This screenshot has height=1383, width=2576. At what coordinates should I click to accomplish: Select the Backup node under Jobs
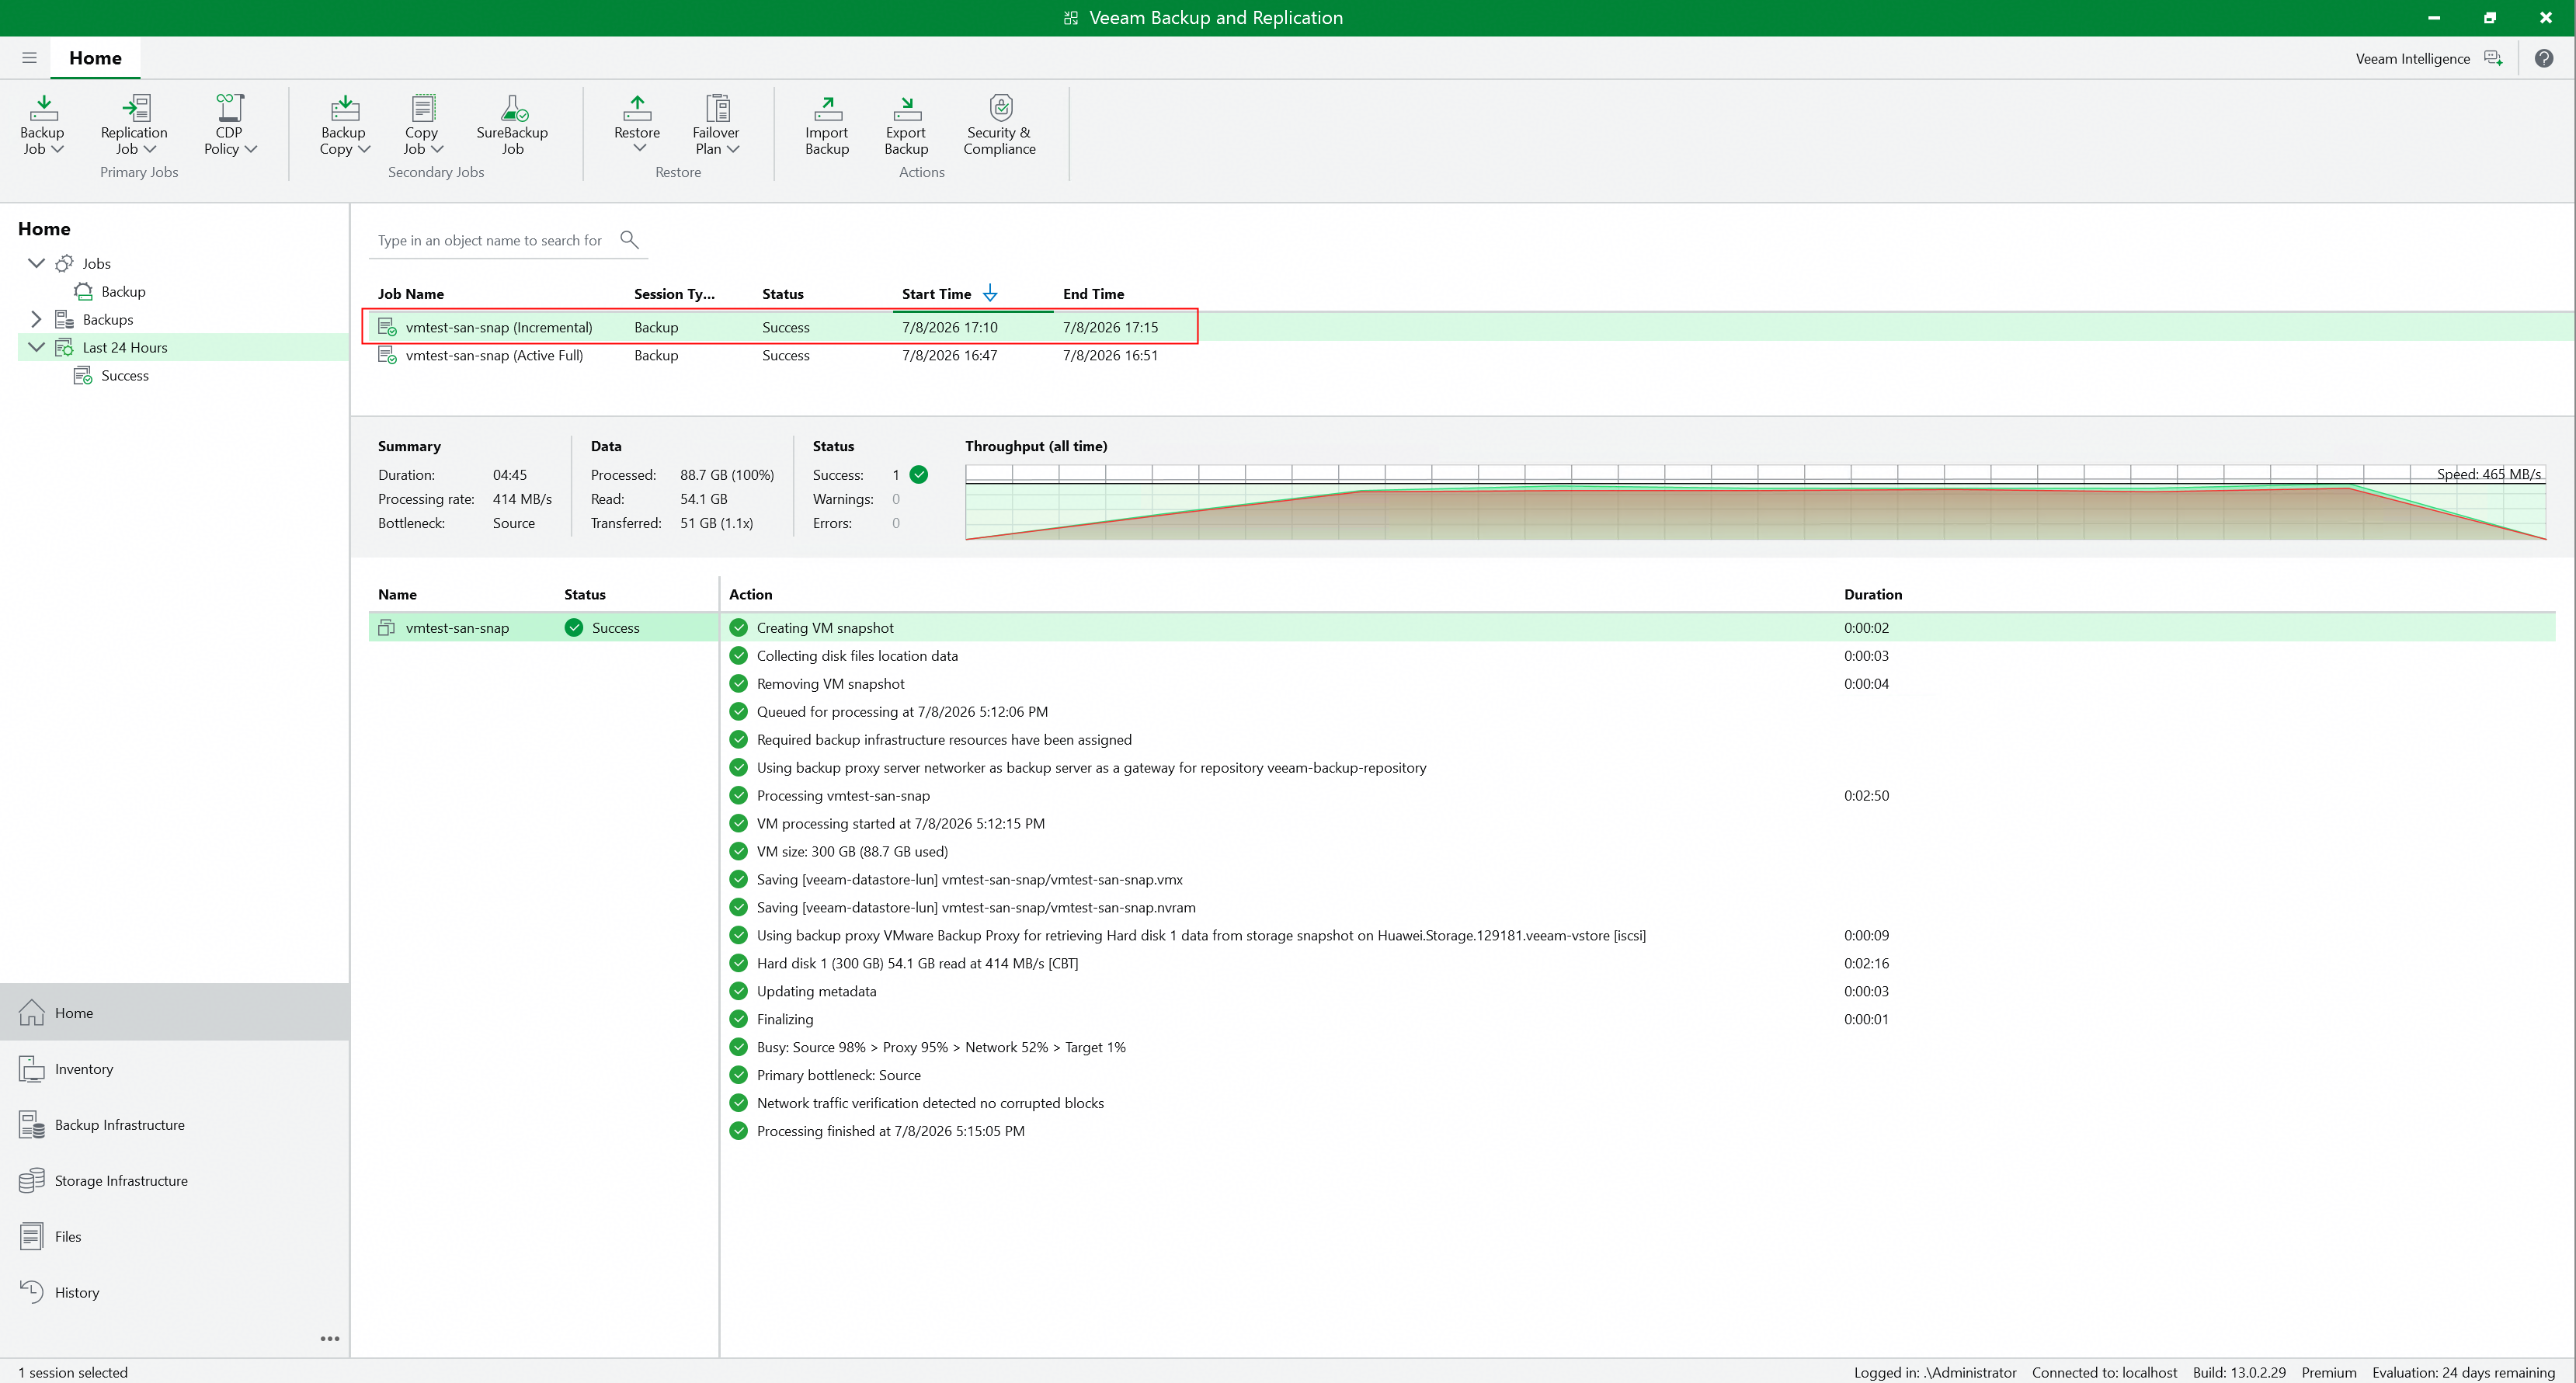(x=123, y=291)
